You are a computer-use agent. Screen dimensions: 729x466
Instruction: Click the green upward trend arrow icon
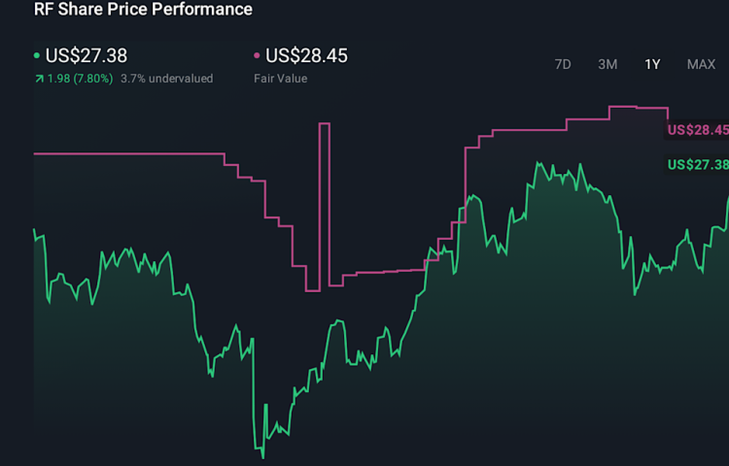click(x=38, y=79)
